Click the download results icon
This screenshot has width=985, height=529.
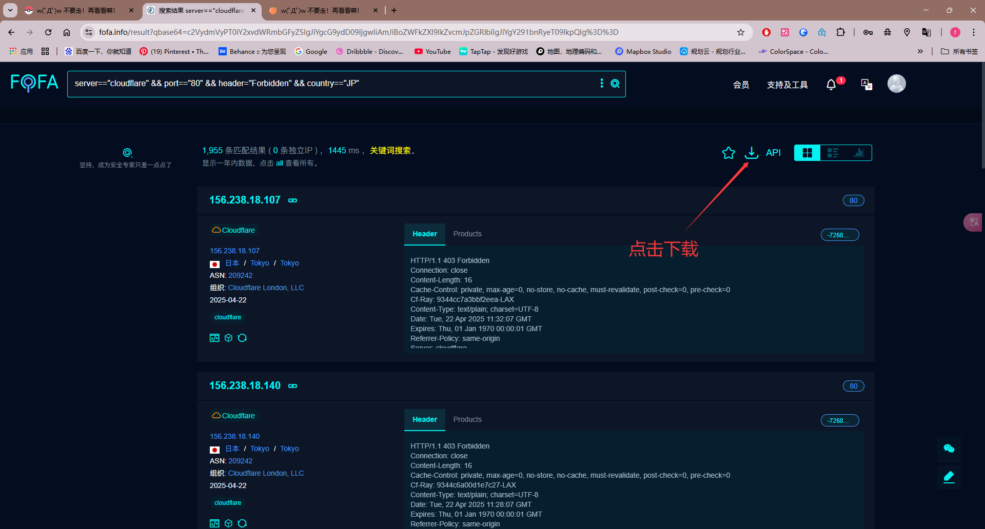pos(751,153)
